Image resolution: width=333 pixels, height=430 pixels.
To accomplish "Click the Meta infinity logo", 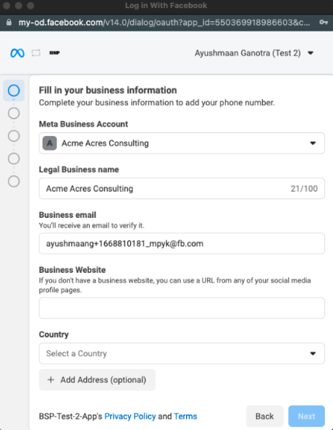I will point(17,53).
